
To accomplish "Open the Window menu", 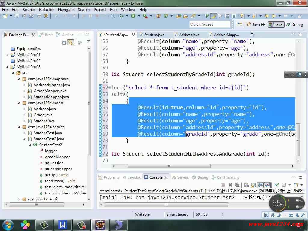I will 128,9.
